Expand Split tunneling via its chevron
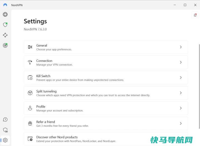The image size is (200, 146). click(x=181, y=93)
